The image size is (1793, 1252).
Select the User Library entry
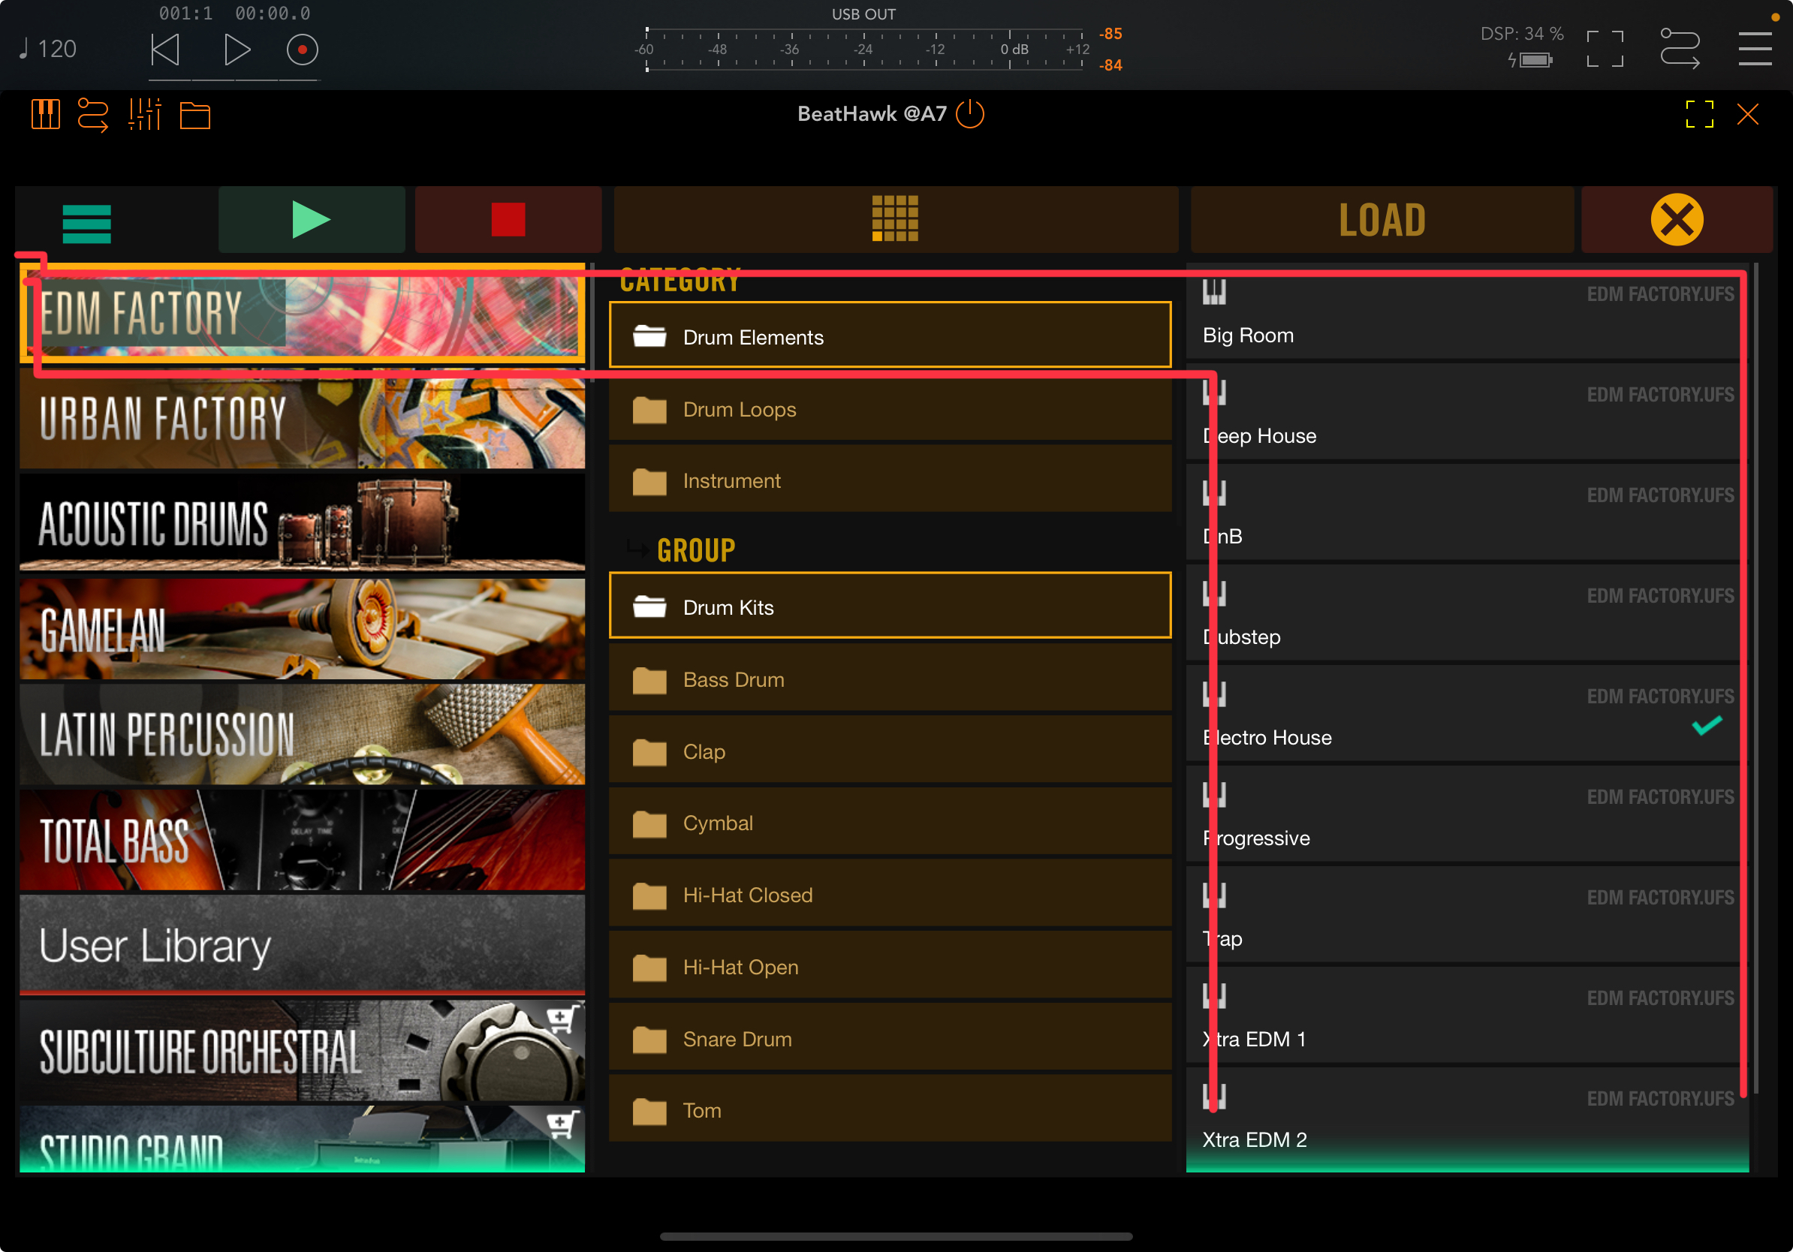coord(303,945)
